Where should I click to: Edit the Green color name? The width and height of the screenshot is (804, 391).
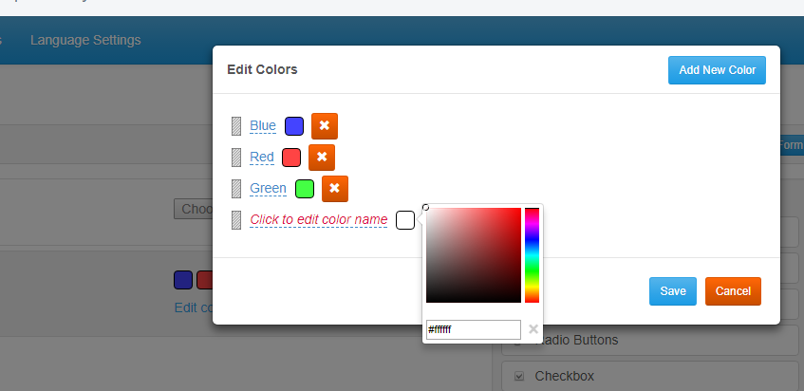[x=268, y=188]
